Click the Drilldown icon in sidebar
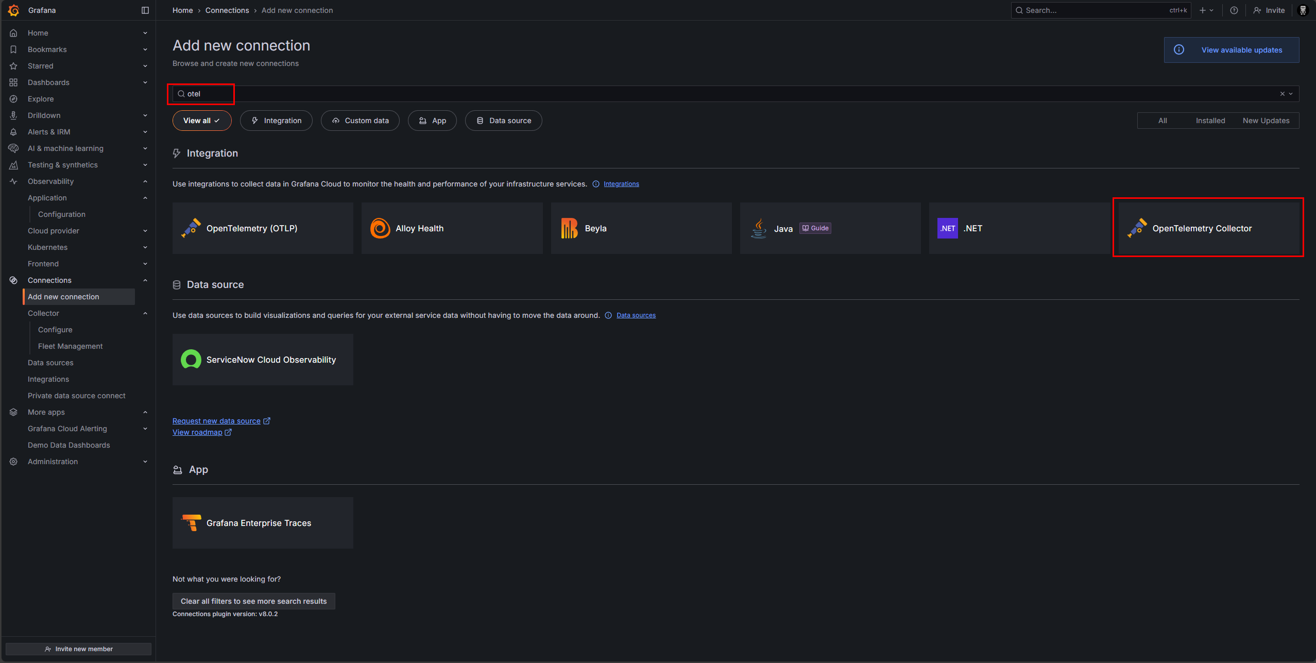1316x663 pixels. click(x=14, y=115)
